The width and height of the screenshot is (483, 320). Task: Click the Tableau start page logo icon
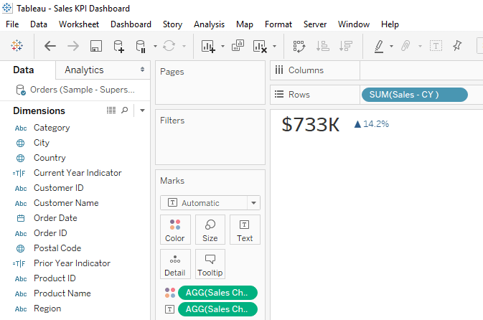click(17, 47)
